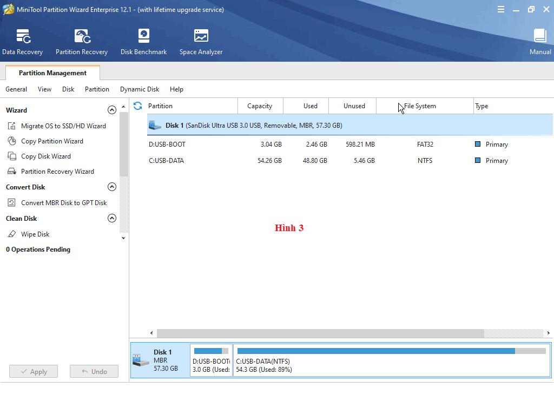Collapse the Wizard section
The height and width of the screenshot is (394, 554).
(x=112, y=110)
